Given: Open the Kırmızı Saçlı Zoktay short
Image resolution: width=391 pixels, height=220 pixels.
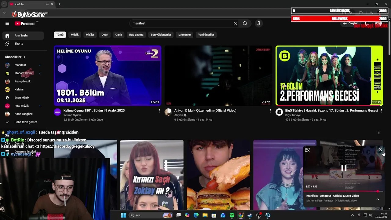Looking at the screenshot, I should pos(152,175).
